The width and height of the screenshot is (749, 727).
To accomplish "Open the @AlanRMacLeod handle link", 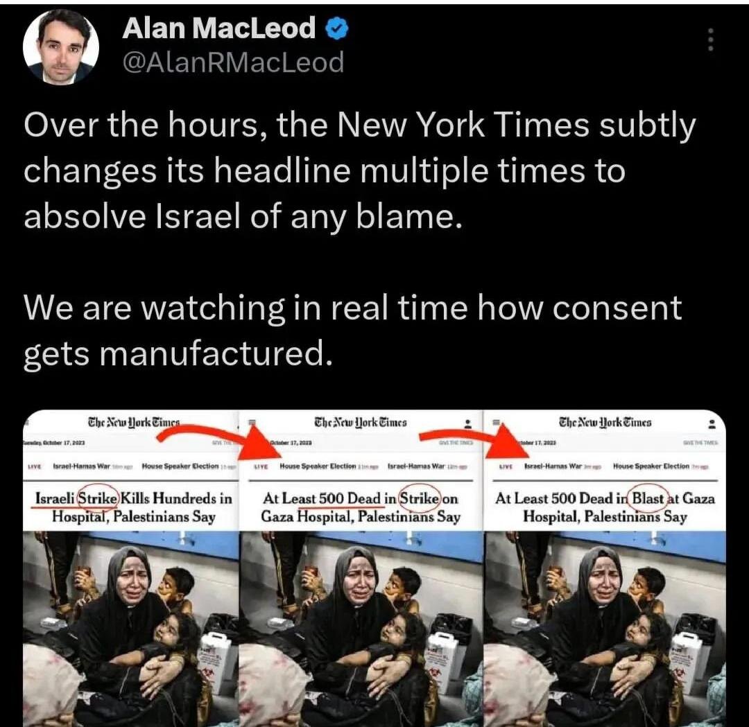I will click(233, 62).
